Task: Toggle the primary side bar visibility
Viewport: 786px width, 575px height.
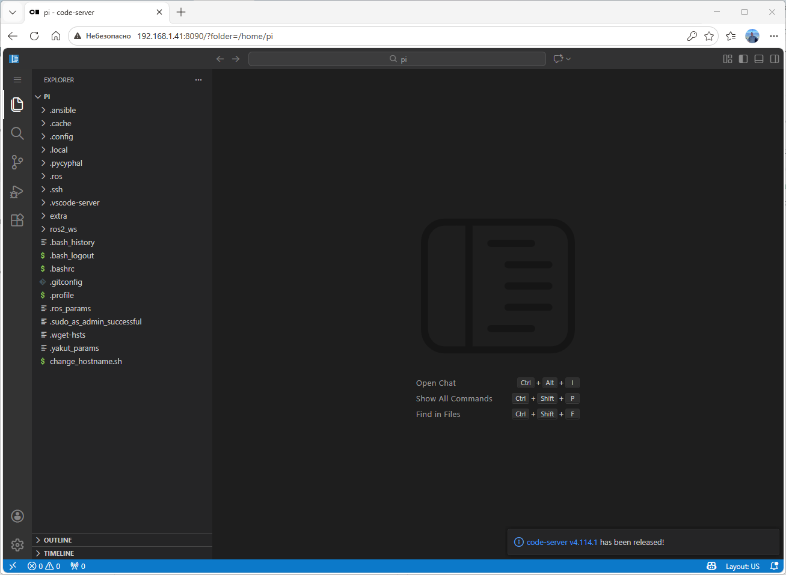Action: tap(743, 59)
